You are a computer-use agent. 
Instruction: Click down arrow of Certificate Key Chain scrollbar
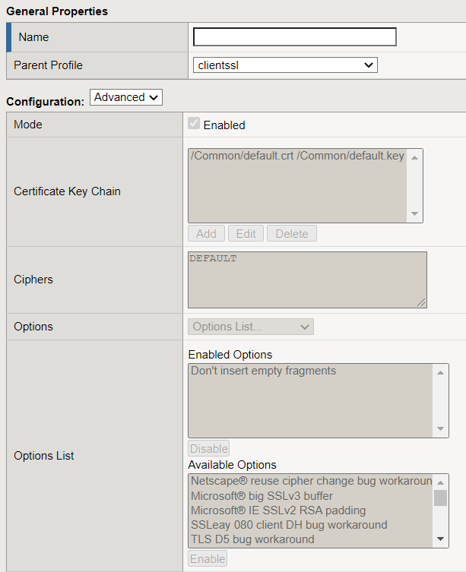[x=414, y=213]
